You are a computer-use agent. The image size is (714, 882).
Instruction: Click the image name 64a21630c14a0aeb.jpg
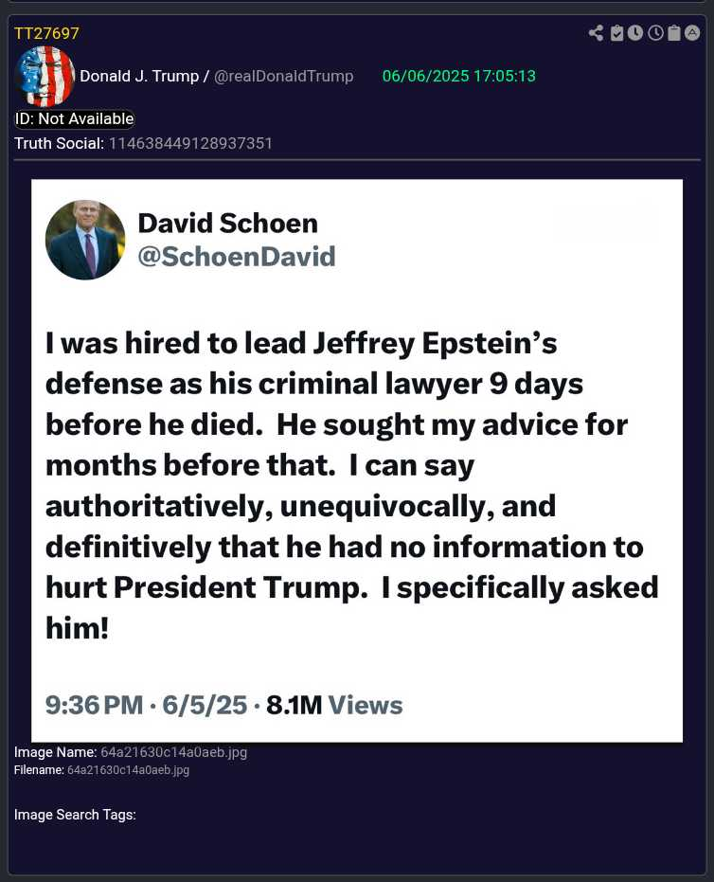click(173, 752)
